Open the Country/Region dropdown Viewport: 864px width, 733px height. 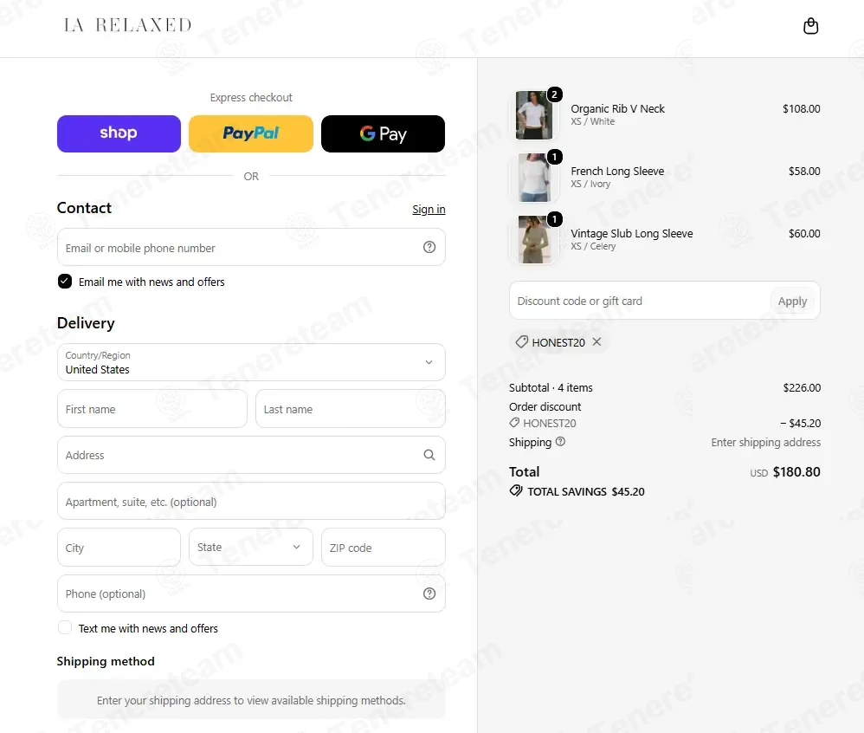251,362
